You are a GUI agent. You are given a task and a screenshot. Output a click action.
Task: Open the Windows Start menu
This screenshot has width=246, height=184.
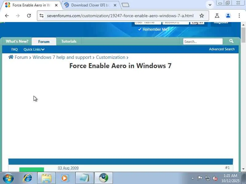click(8, 178)
